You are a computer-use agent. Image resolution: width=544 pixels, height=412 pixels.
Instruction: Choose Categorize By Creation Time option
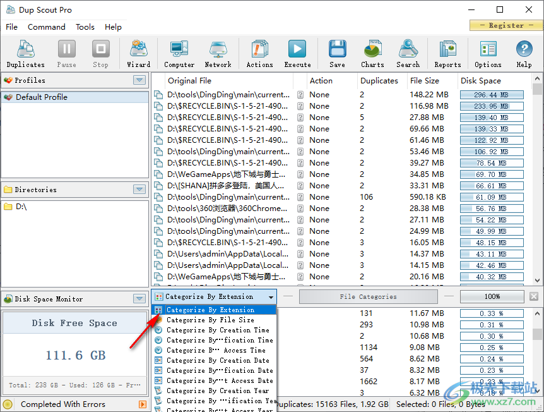(214, 330)
